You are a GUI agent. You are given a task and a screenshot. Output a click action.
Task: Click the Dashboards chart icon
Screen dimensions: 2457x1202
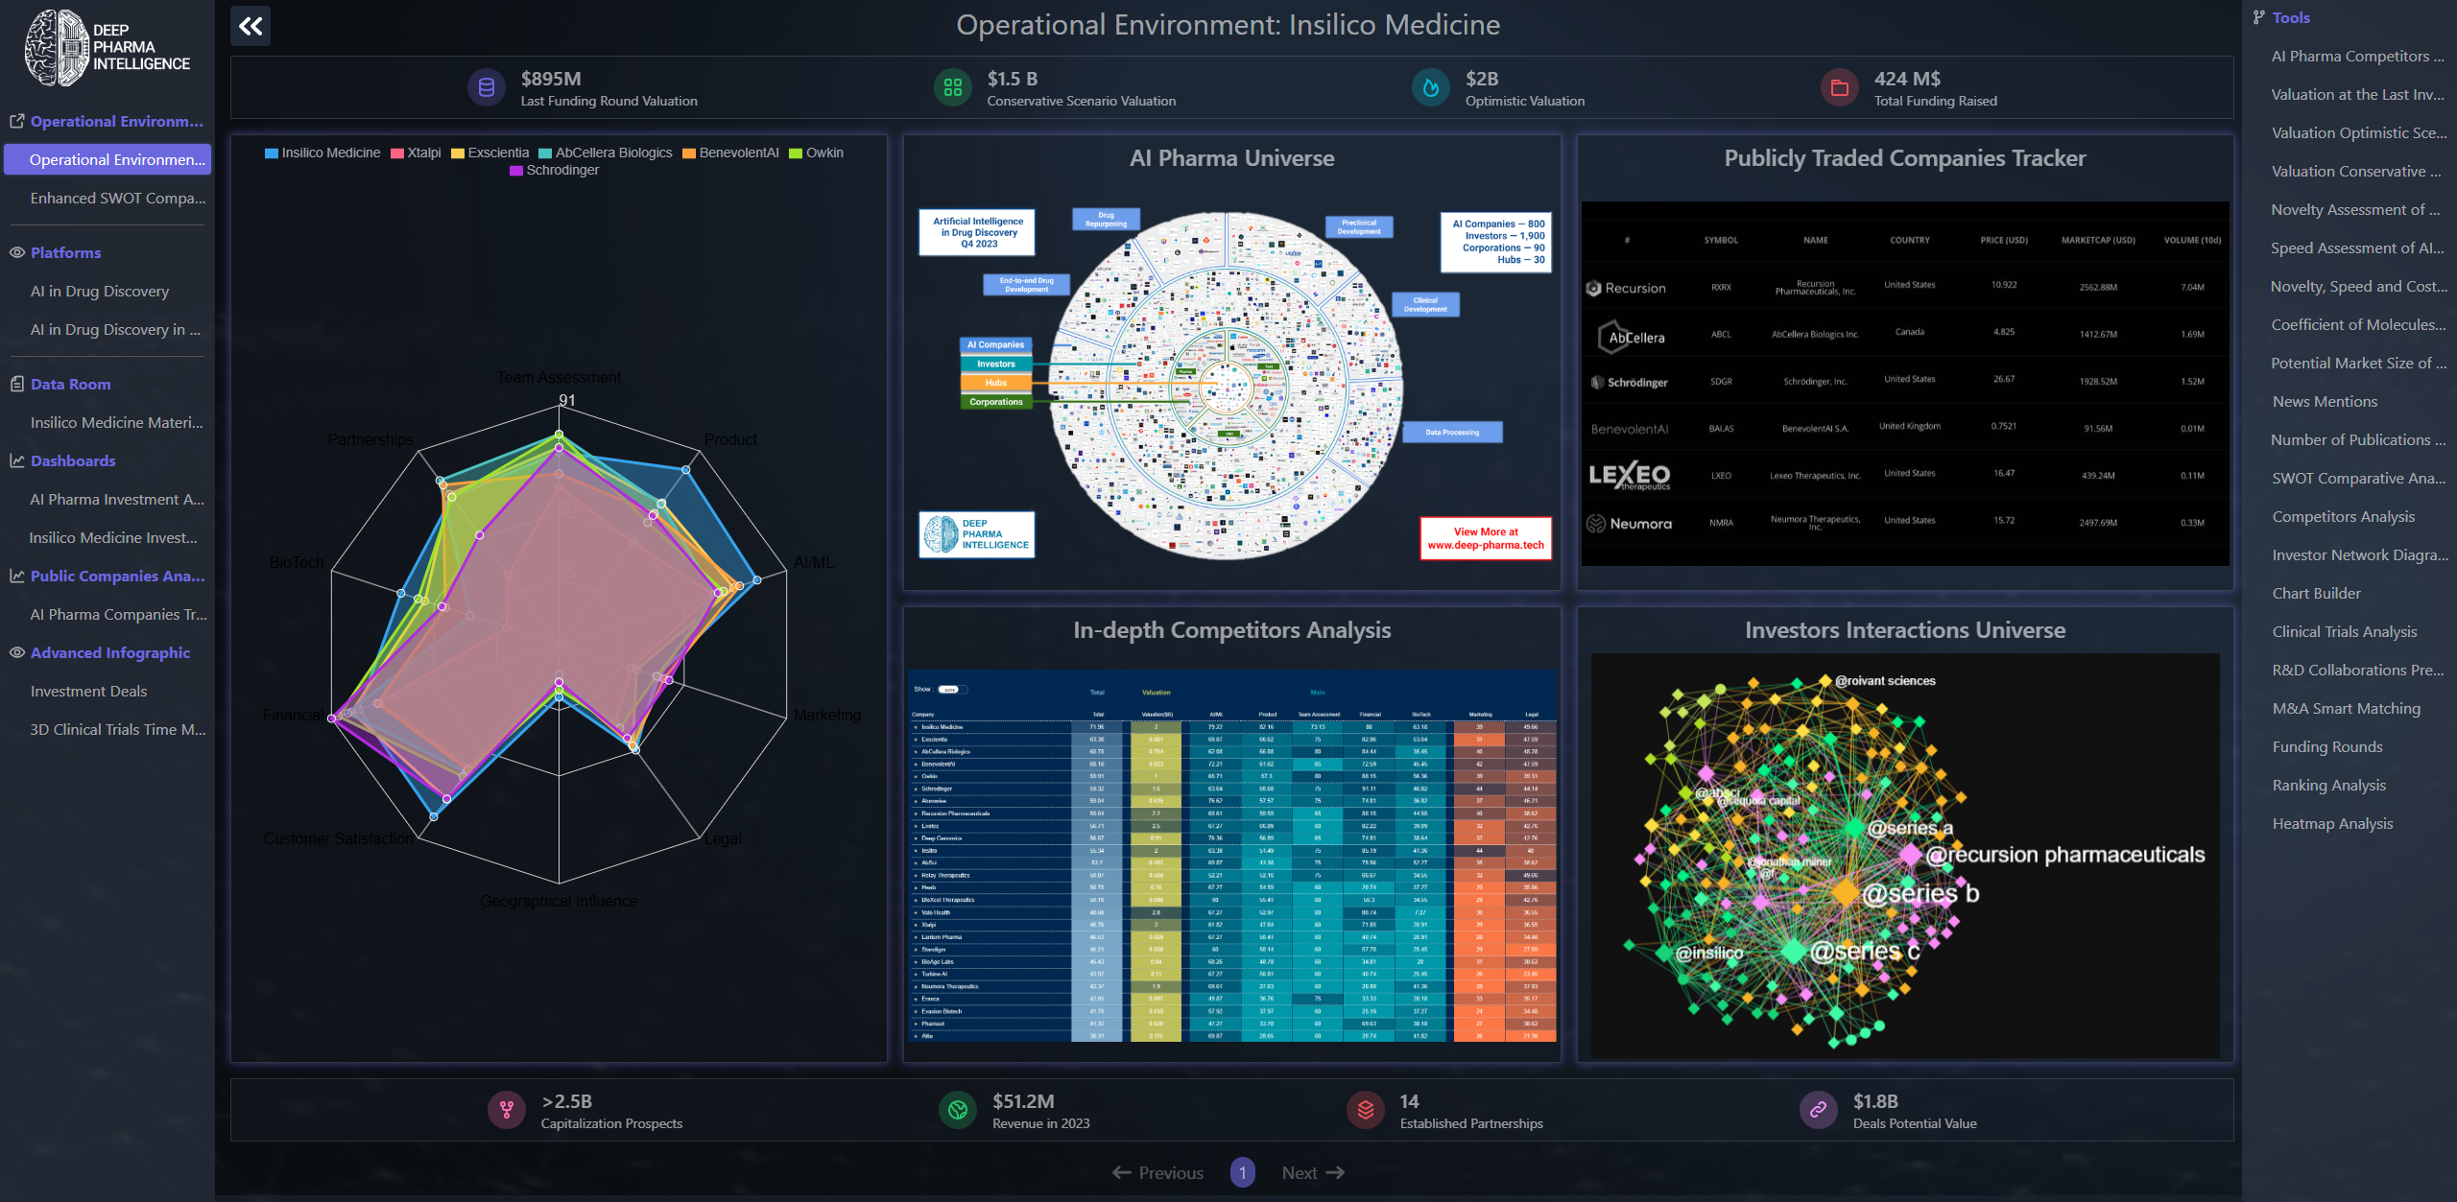(x=16, y=460)
